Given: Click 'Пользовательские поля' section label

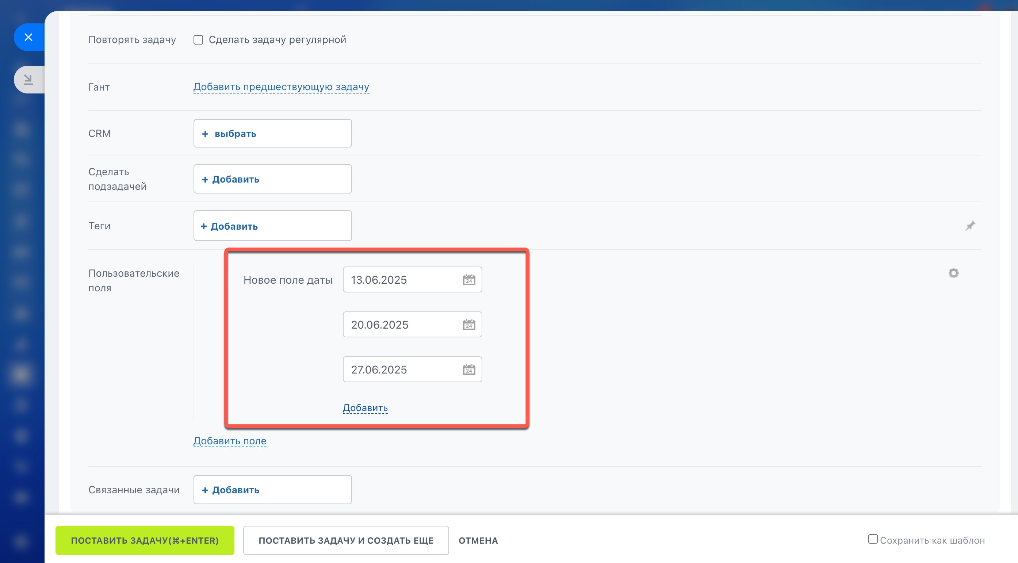Looking at the screenshot, I should [134, 280].
